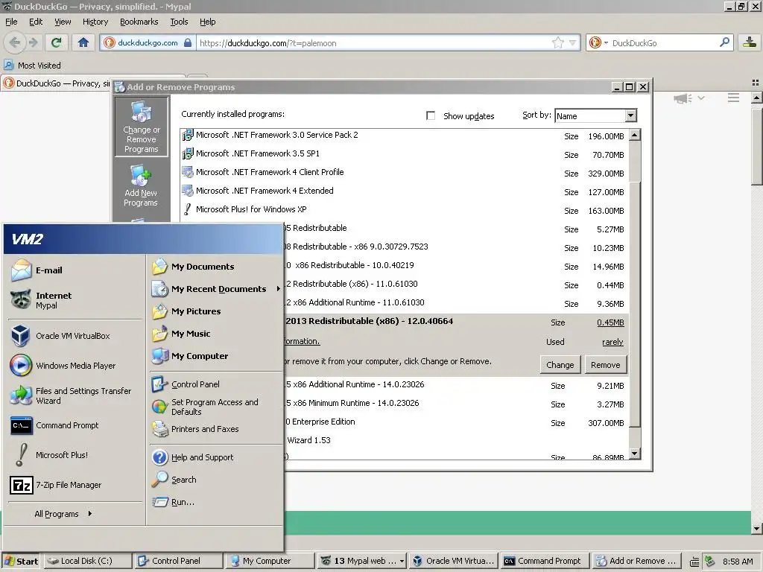Select Change or Remove Programs sidebar icon
Viewport: 763px width, 572px height.
(x=141, y=127)
